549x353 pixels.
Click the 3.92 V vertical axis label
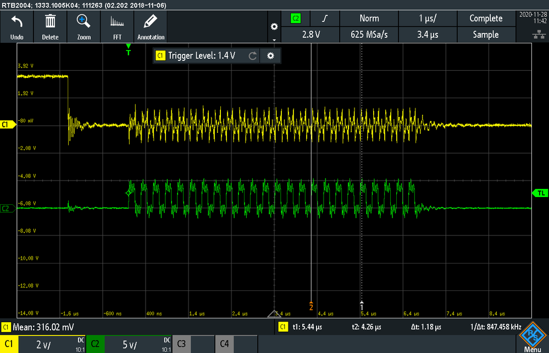pos(25,66)
